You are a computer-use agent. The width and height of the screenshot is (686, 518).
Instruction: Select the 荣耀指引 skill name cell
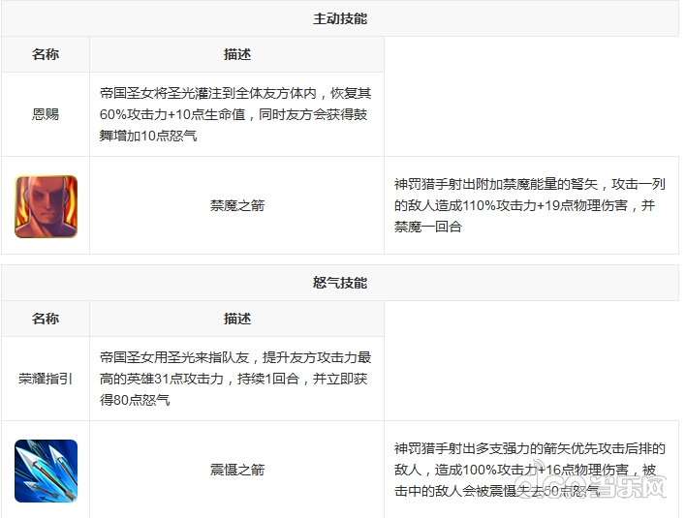tap(46, 379)
